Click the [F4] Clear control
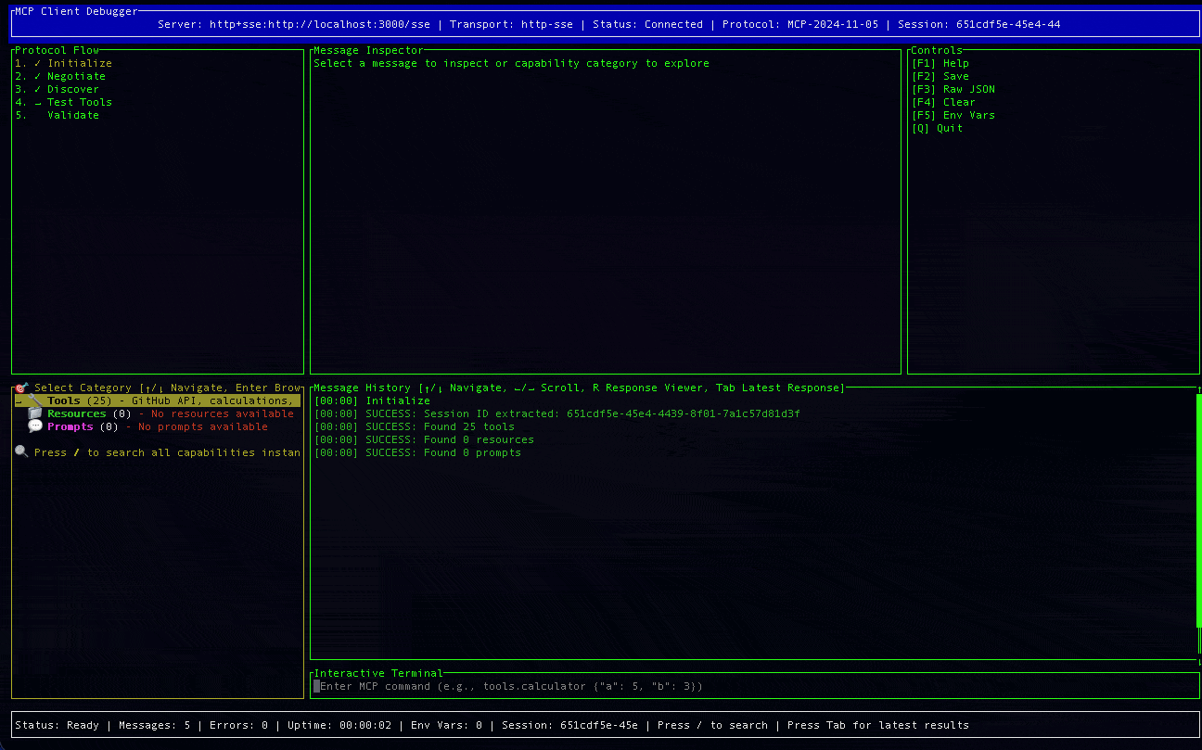This screenshot has width=1202, height=750. point(943,102)
